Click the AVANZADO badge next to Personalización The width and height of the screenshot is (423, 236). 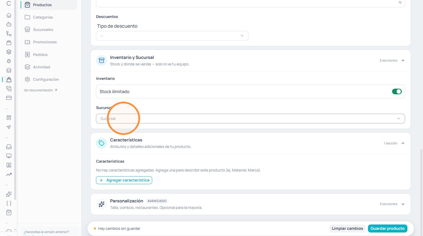[157, 201]
